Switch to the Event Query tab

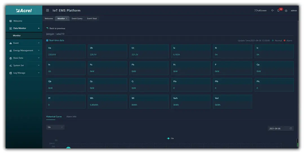click(x=77, y=19)
